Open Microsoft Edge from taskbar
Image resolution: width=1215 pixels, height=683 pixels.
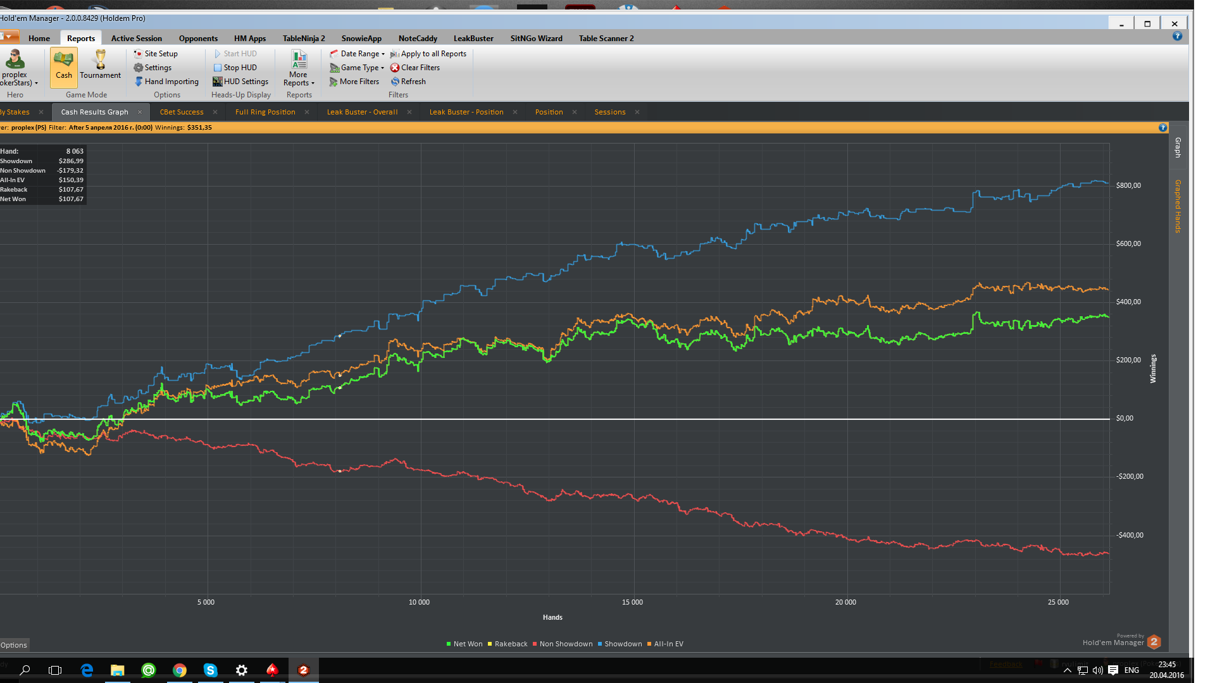87,670
